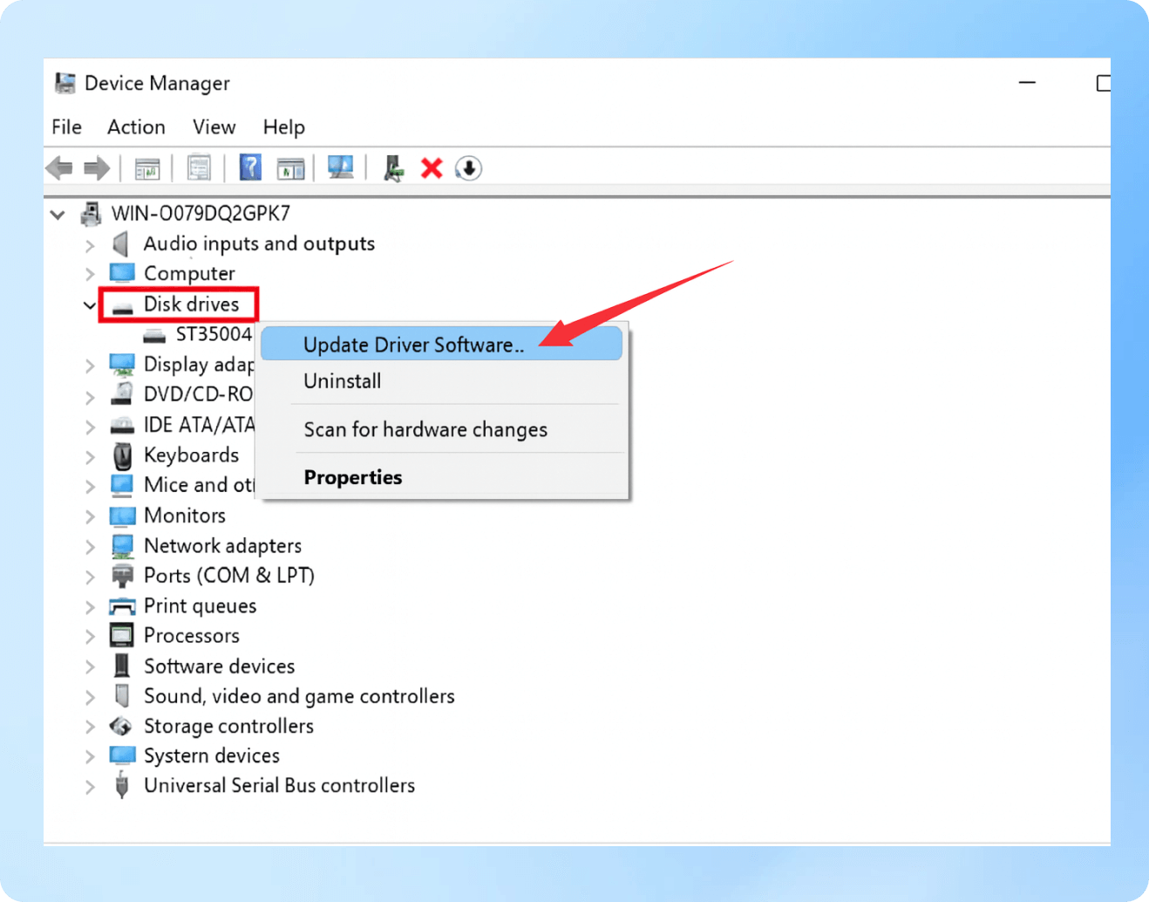The width and height of the screenshot is (1149, 902).
Task: Click the Device Manager title bar icon
Action: 65,83
